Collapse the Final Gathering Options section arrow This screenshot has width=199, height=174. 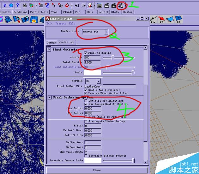[x=50, y=98]
